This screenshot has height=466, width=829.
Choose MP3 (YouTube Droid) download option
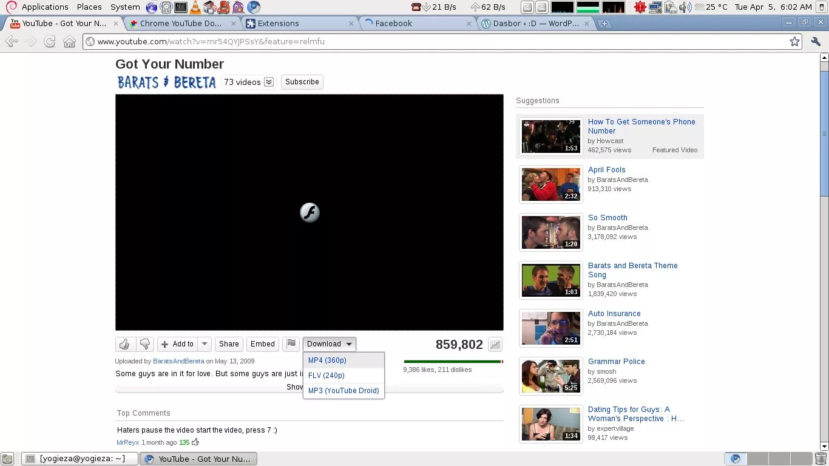(x=343, y=391)
